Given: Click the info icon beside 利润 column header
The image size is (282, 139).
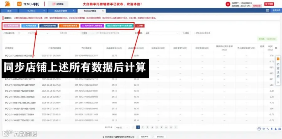Looking at the screenshot, I should [x=276, y=48].
